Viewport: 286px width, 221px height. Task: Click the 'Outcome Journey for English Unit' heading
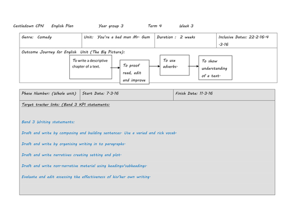pos(73,52)
